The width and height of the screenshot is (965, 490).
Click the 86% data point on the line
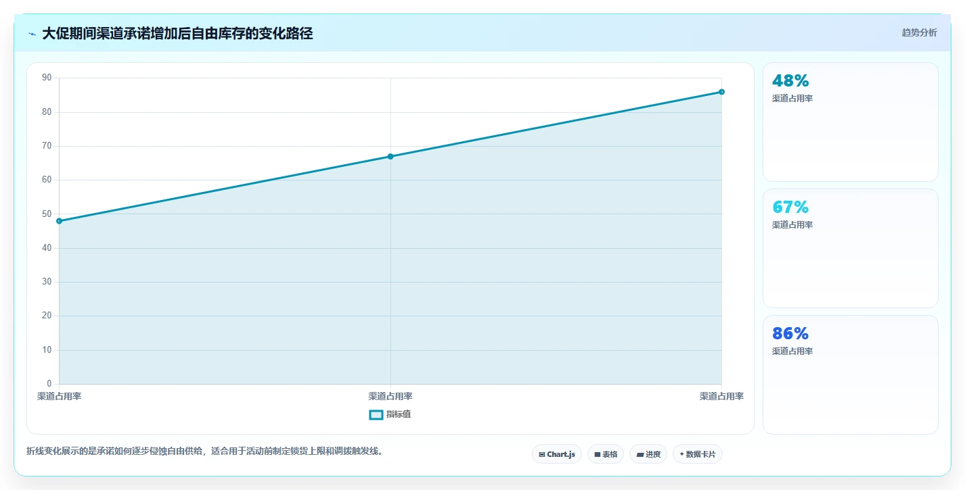(721, 92)
